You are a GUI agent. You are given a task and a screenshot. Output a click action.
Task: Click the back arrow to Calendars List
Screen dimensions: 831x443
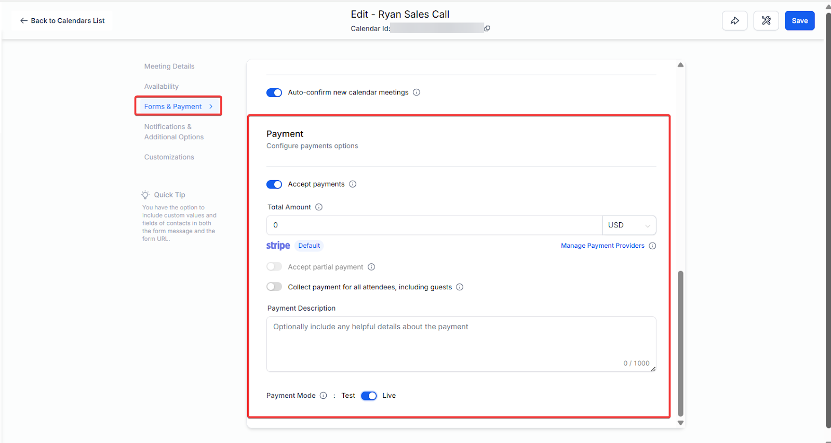click(x=24, y=21)
